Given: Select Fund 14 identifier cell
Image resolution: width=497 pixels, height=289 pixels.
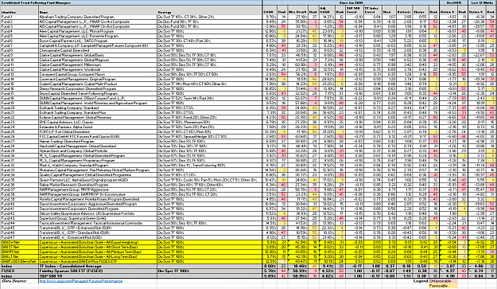Looking at the screenshot, I should (19, 80).
